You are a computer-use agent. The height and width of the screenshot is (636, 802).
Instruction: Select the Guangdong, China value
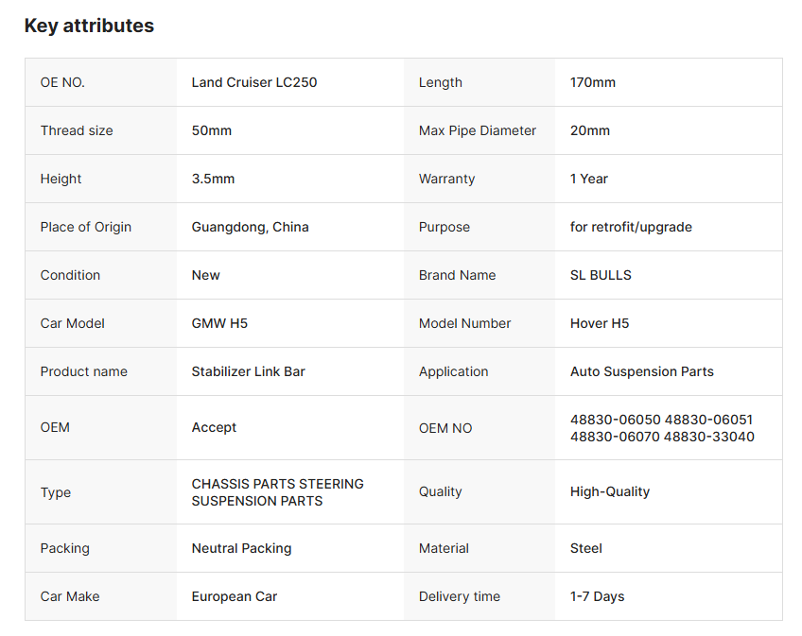pos(250,227)
